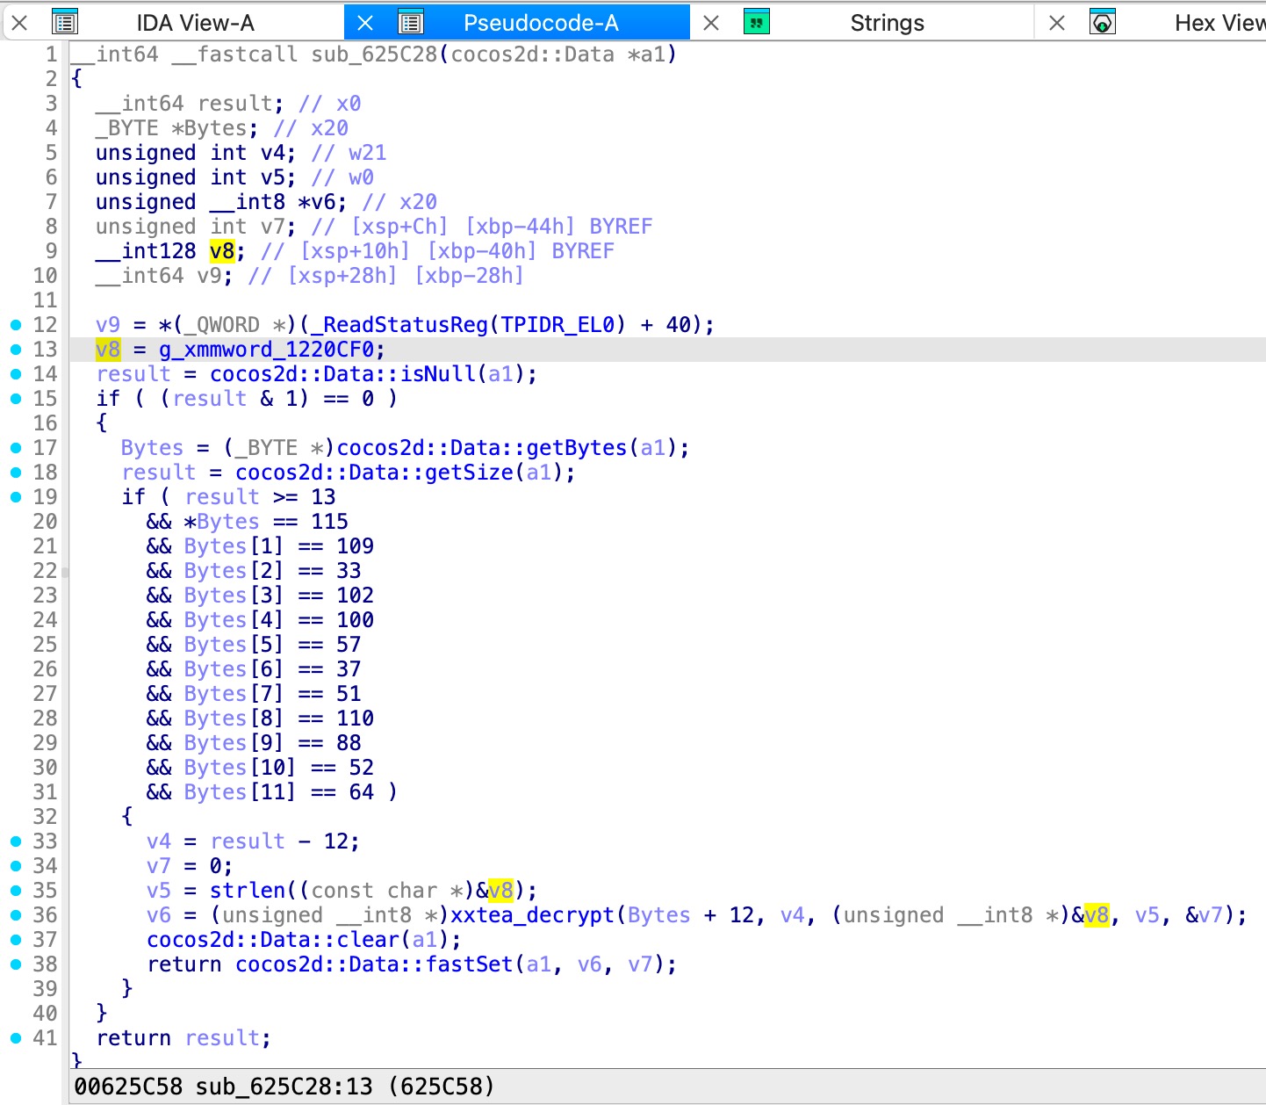The height and width of the screenshot is (1105, 1266).
Task: Toggle breakpoint dot on line 41
Action: pos(15,1038)
